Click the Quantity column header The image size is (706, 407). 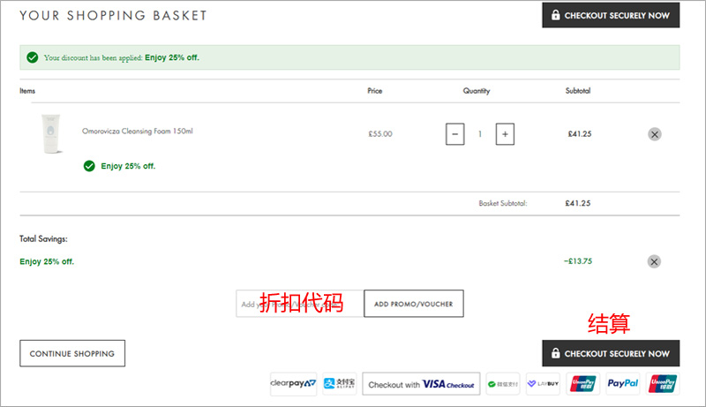477,91
